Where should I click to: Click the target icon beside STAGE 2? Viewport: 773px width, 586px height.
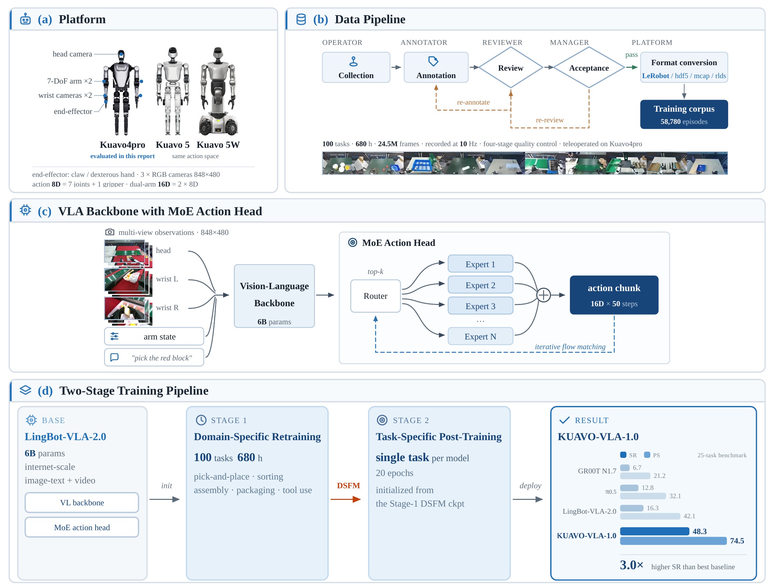[382, 420]
